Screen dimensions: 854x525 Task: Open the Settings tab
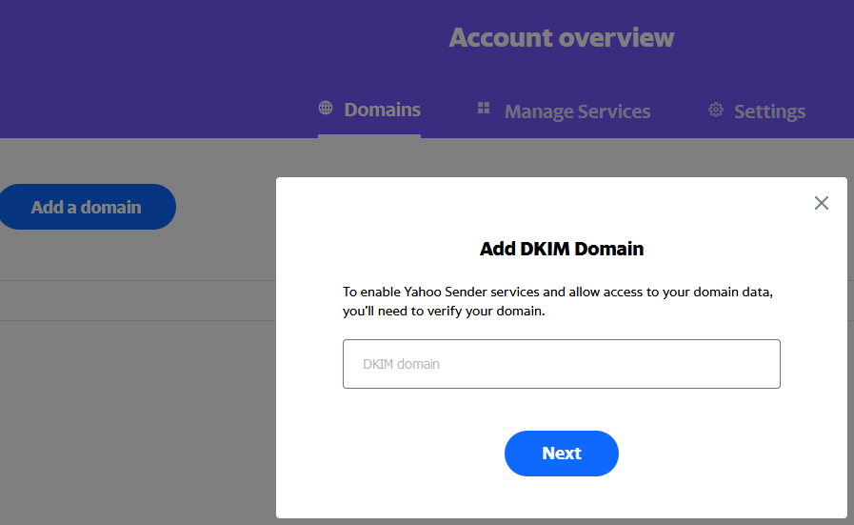757,111
